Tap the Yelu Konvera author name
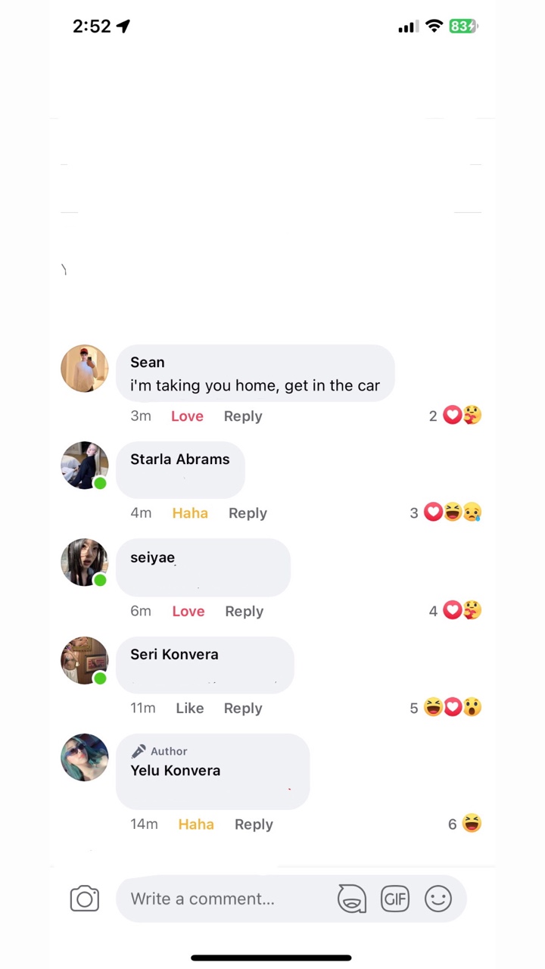 point(176,771)
